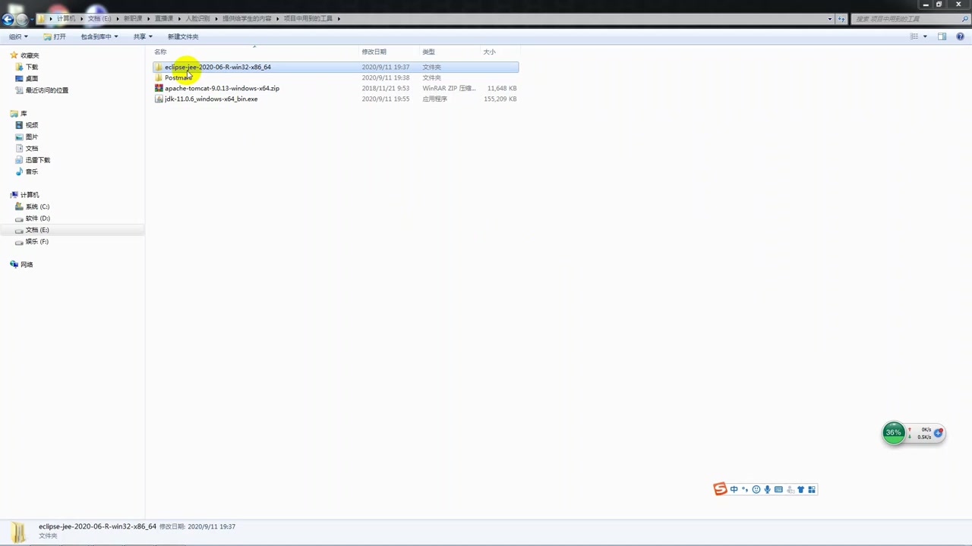
Task: Select 文档 (E:) drive in sidebar
Action: click(37, 230)
